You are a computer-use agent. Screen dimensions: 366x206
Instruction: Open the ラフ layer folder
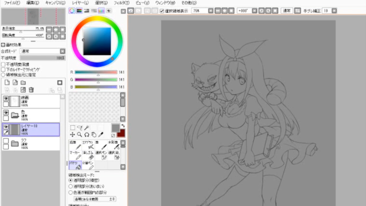[x=15, y=143]
